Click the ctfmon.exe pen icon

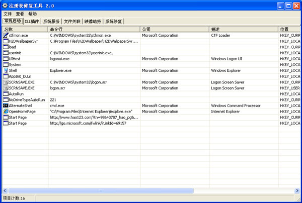(x=6, y=35)
